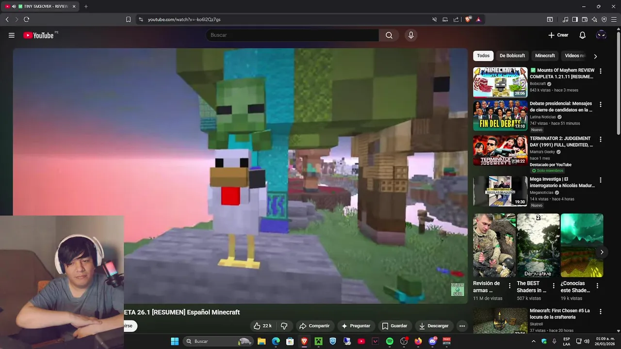This screenshot has width=621, height=349.
Task: Open Mega Investiga video thumbnail
Action: point(500,191)
